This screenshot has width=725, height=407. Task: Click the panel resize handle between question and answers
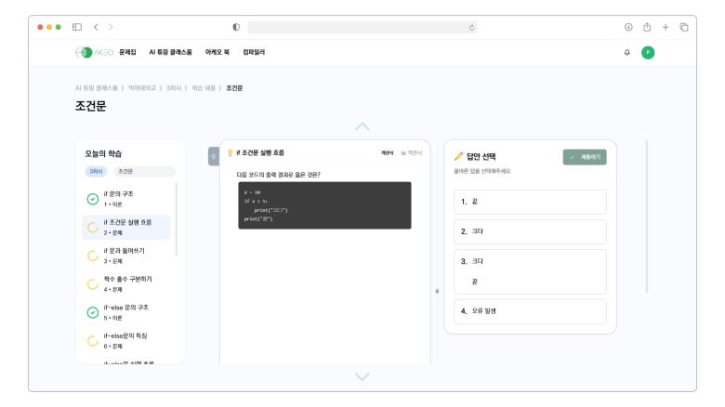click(437, 291)
